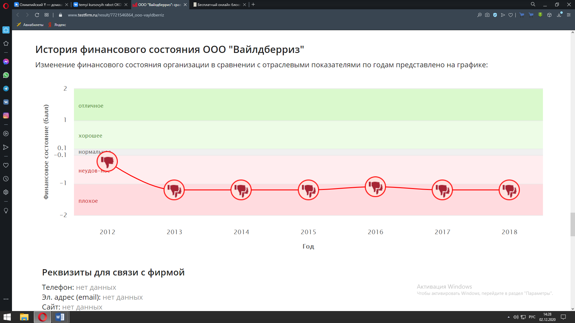Click the 2015 thumbs-down chart marker

click(308, 190)
